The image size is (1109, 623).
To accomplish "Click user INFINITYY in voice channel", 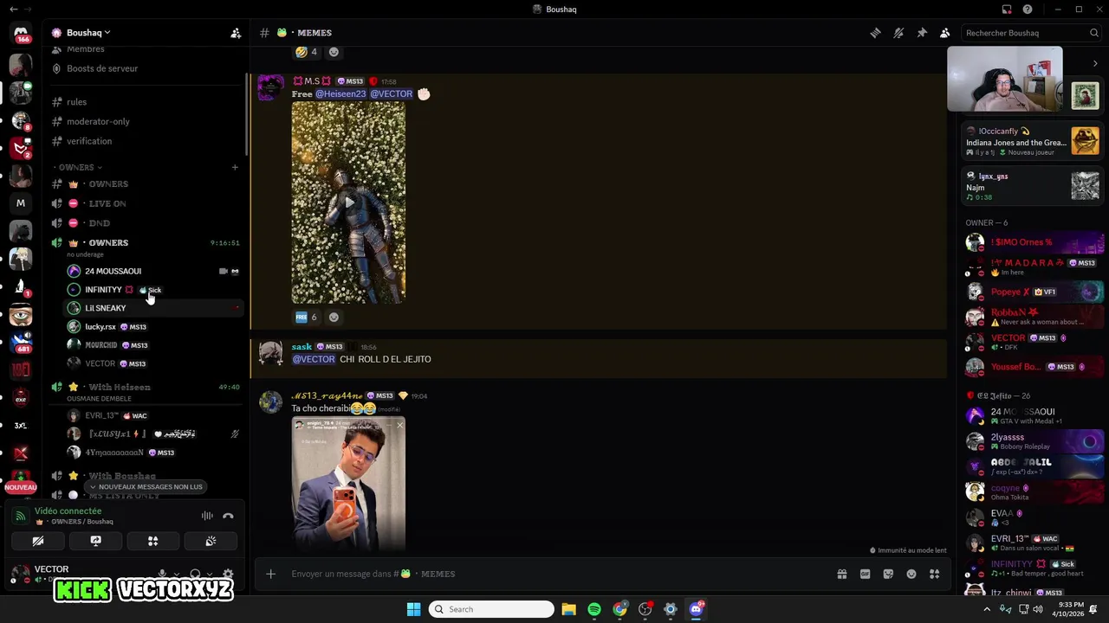I will (103, 290).
